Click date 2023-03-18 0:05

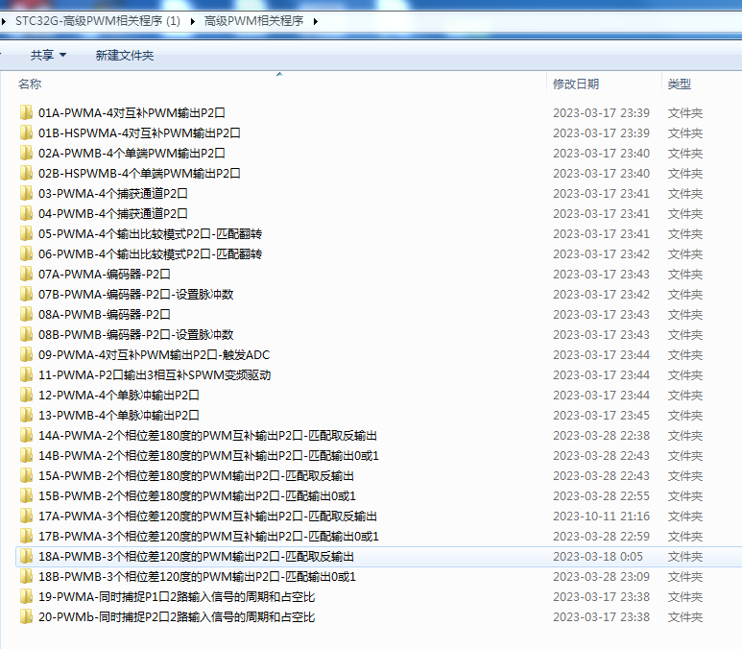pos(598,557)
